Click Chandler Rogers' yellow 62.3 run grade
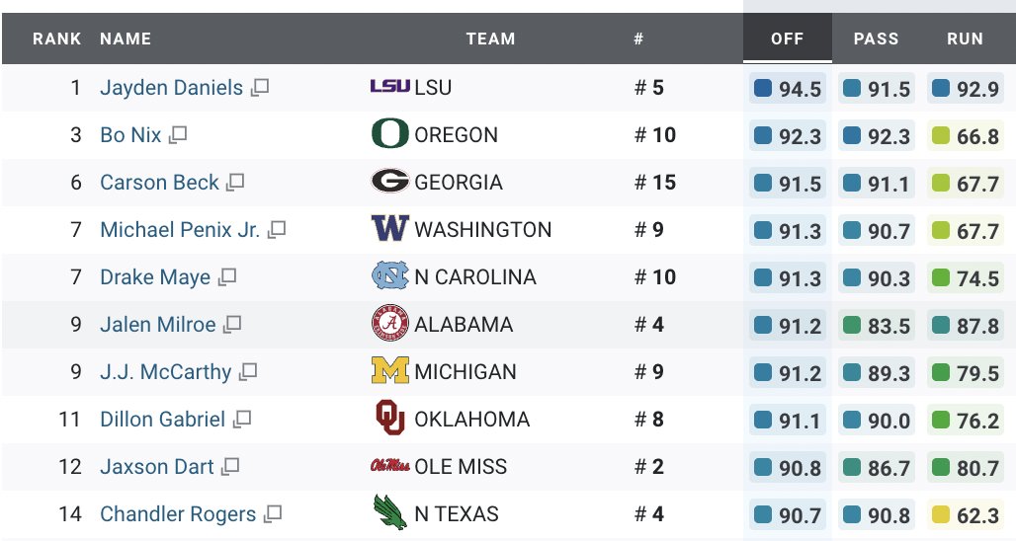Viewport: 1016px width, 541px height. [965, 515]
